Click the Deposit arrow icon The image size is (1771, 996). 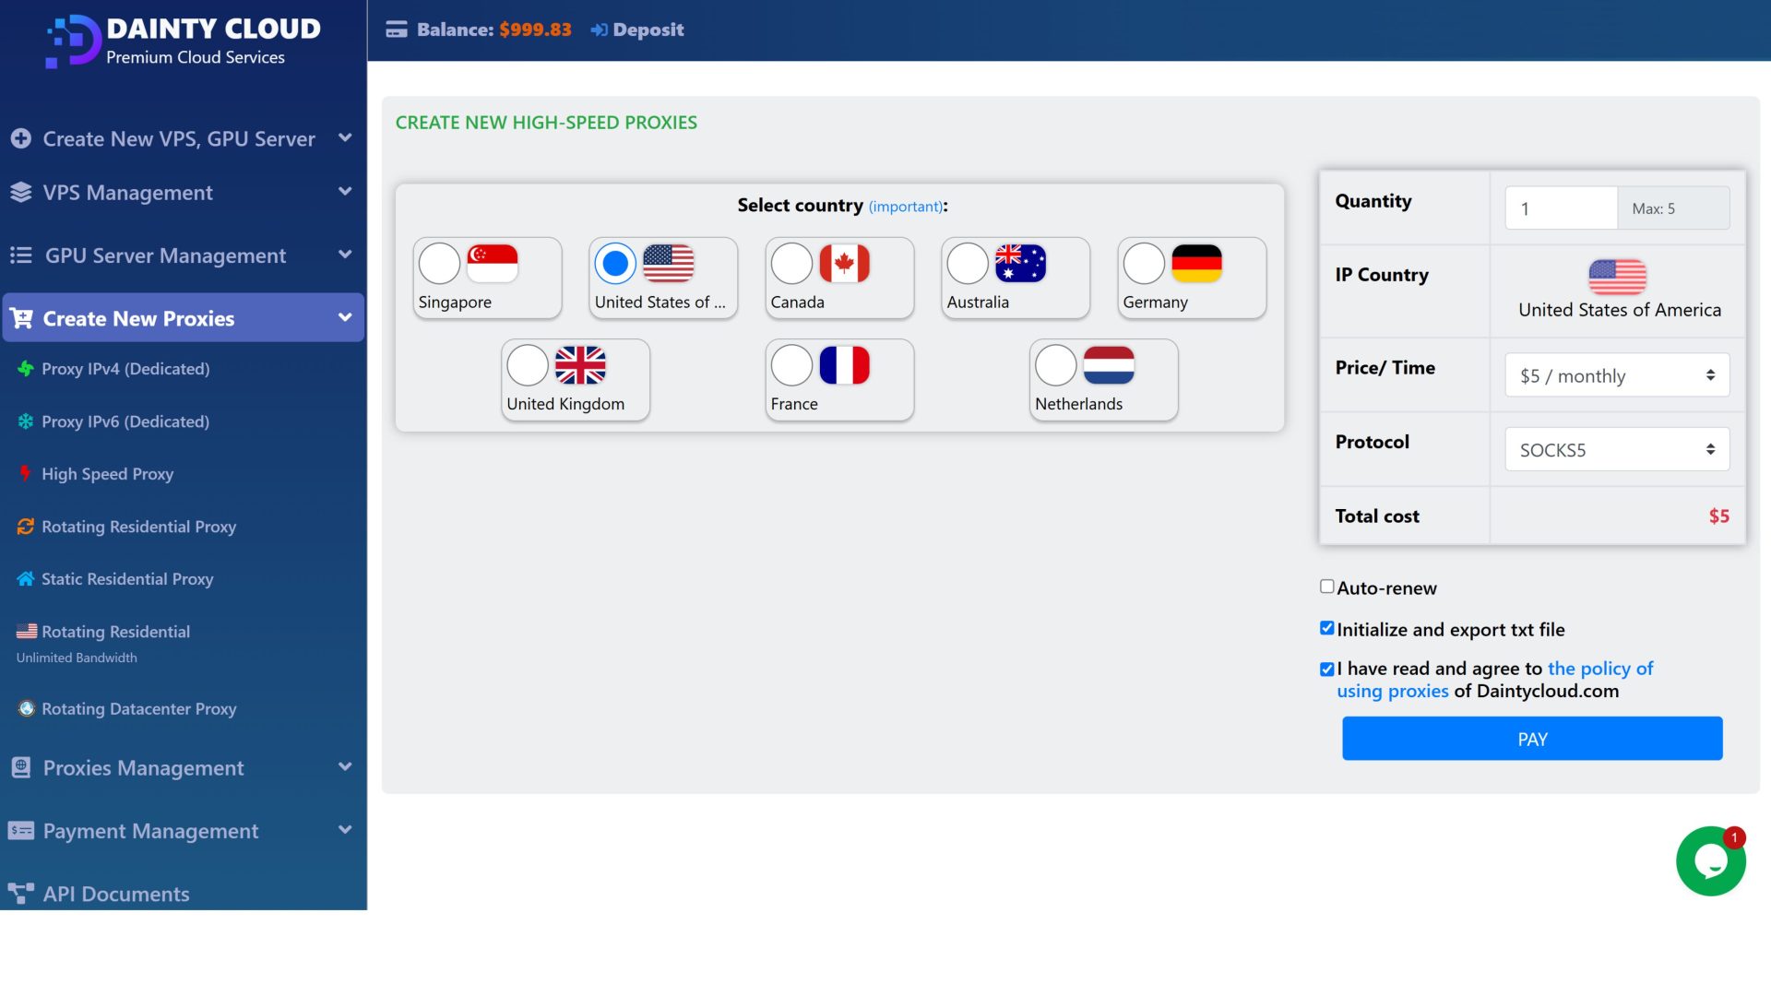point(599,30)
